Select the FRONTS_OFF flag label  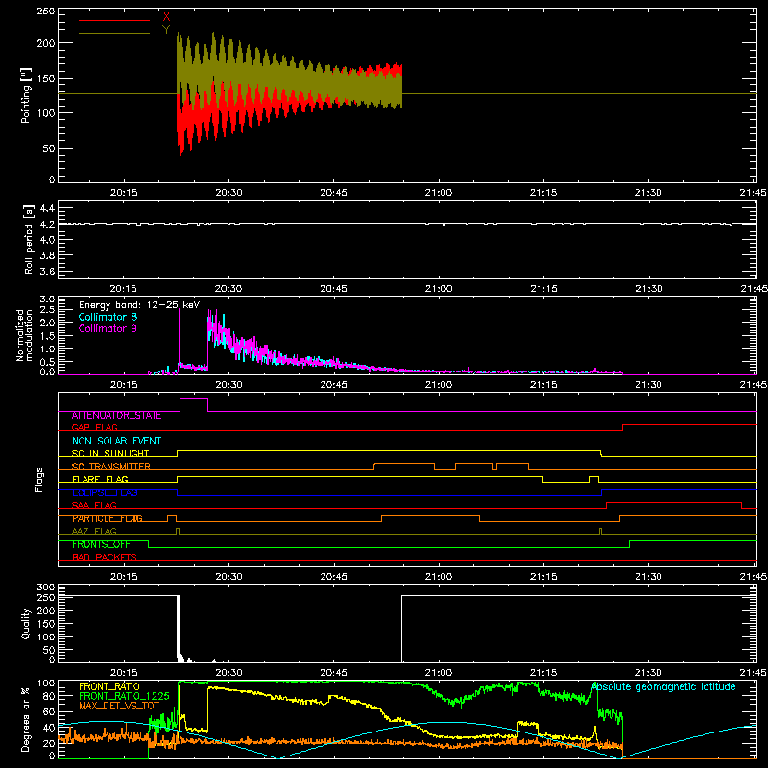[101, 544]
